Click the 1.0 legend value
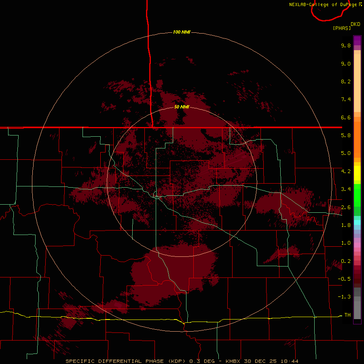Screen dimensions: 364x364 pyautogui.click(x=346, y=243)
